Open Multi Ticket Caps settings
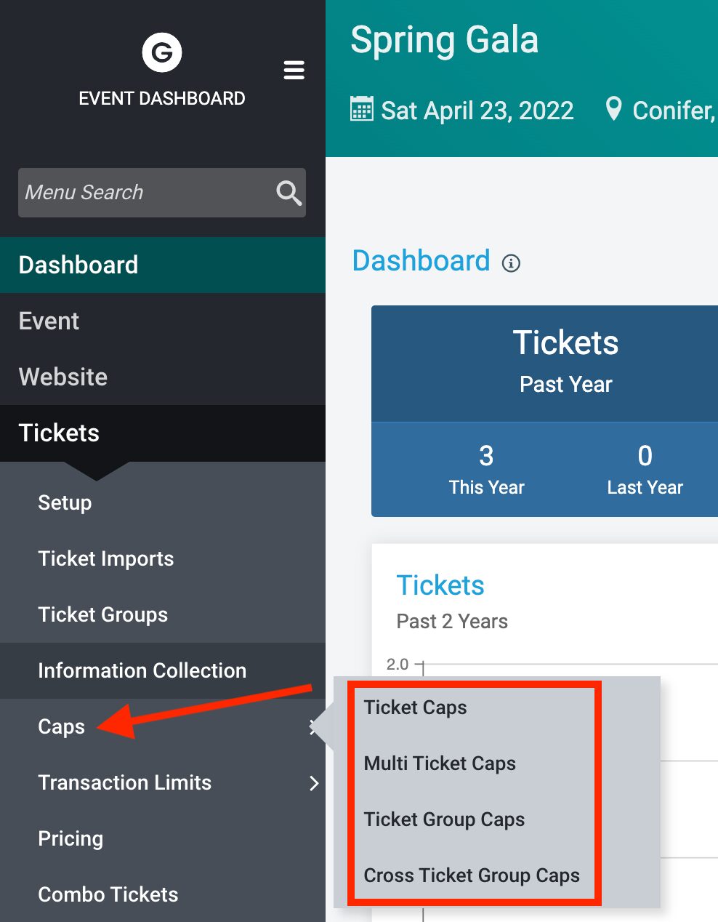 pos(440,763)
